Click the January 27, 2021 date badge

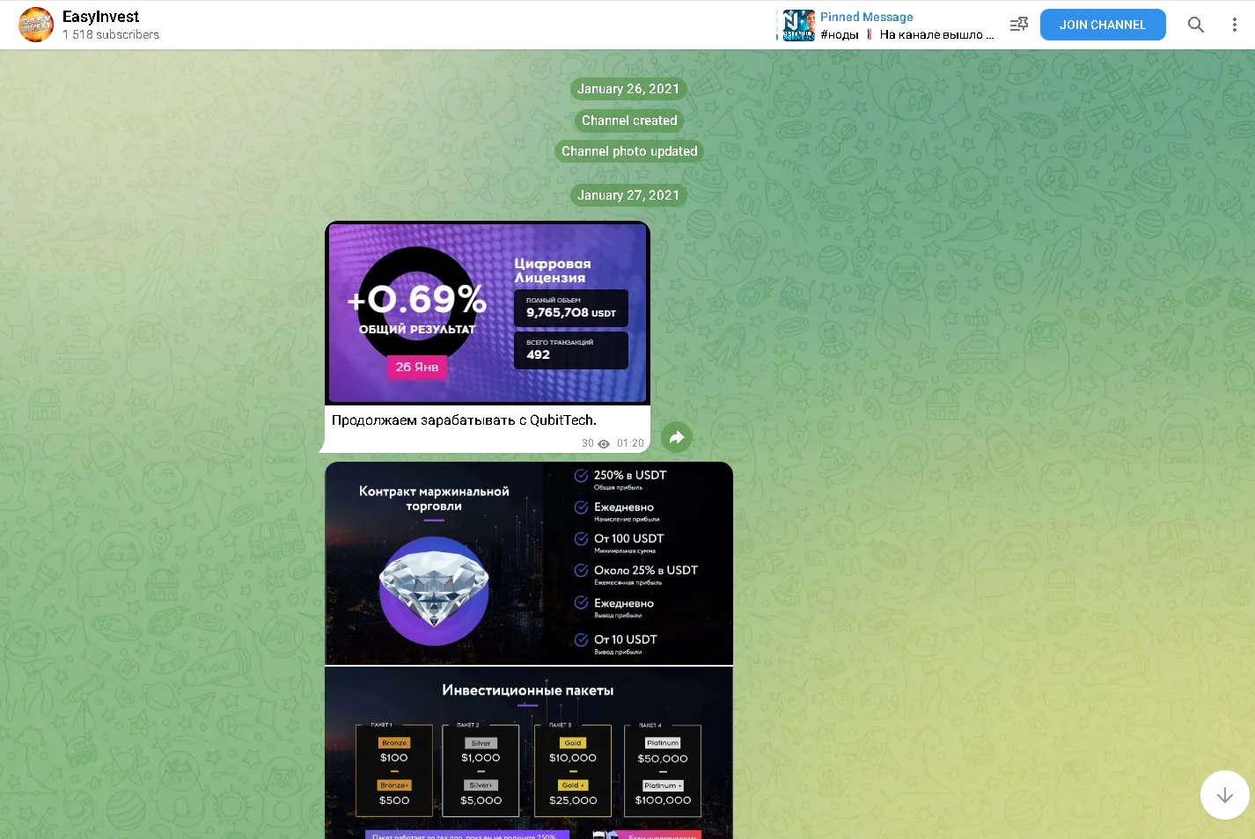pyautogui.click(x=628, y=195)
